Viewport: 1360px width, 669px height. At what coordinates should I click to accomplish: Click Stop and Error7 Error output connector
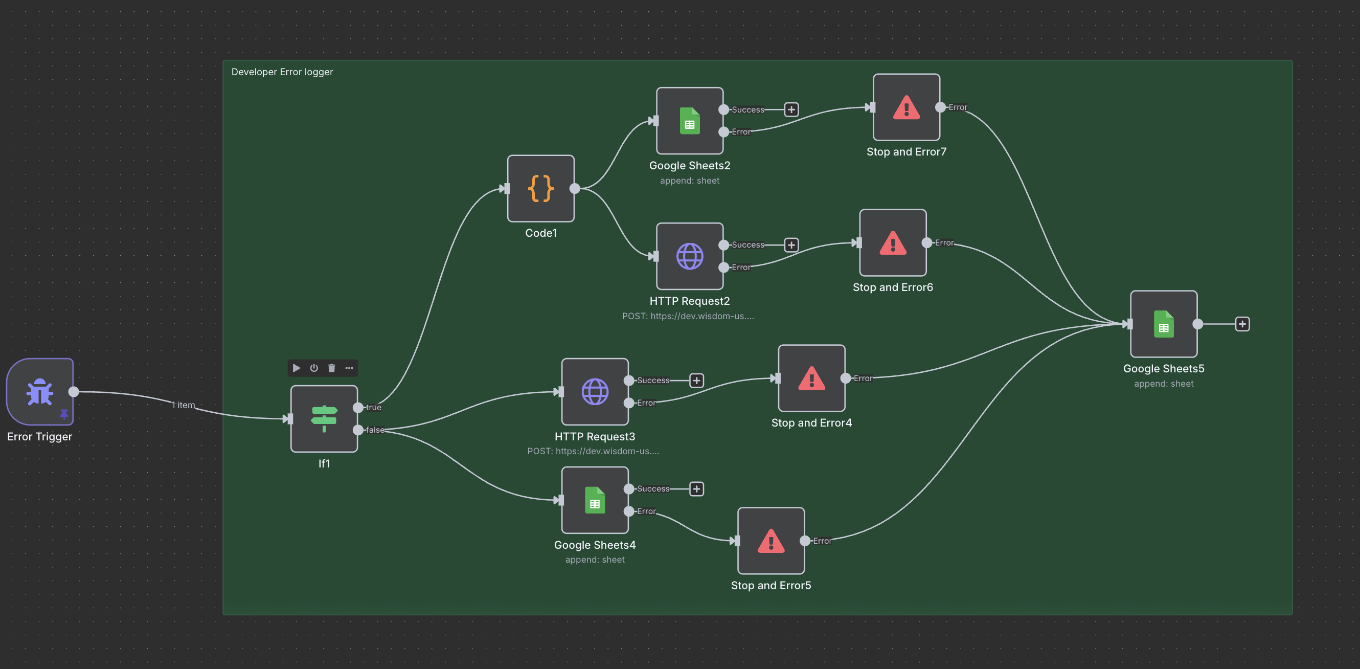(x=941, y=107)
